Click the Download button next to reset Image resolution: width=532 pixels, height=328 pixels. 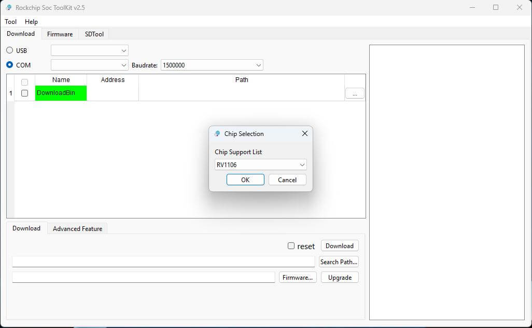pos(340,245)
